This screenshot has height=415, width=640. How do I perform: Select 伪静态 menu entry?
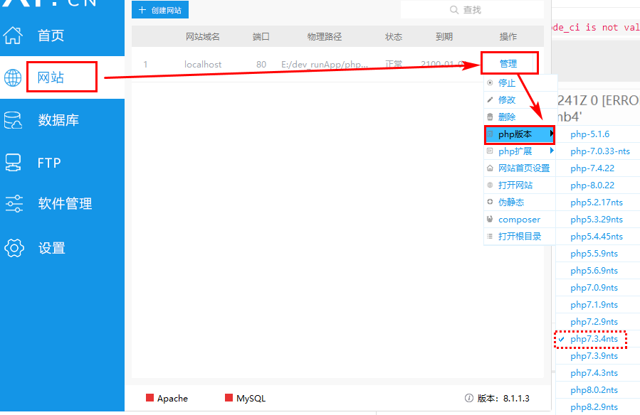click(x=520, y=202)
